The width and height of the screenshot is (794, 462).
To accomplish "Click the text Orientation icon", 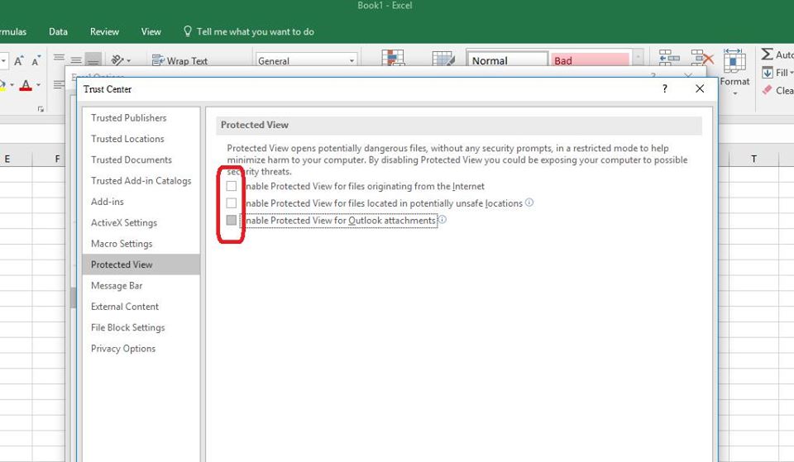I will [118, 60].
